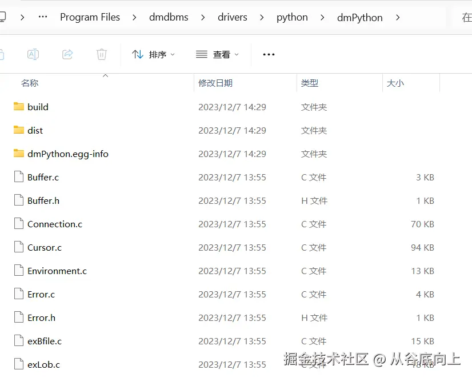Click the Buffer.c file name
Screen dimensions: 472x378
43,178
